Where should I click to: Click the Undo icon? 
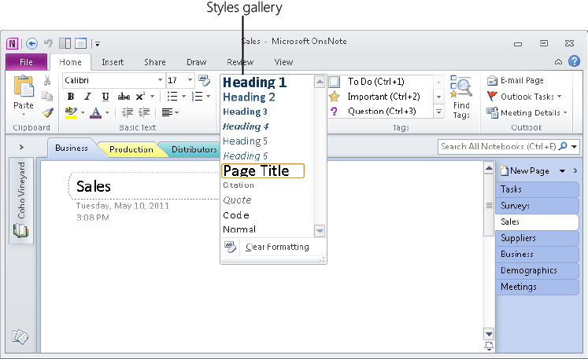[48, 43]
